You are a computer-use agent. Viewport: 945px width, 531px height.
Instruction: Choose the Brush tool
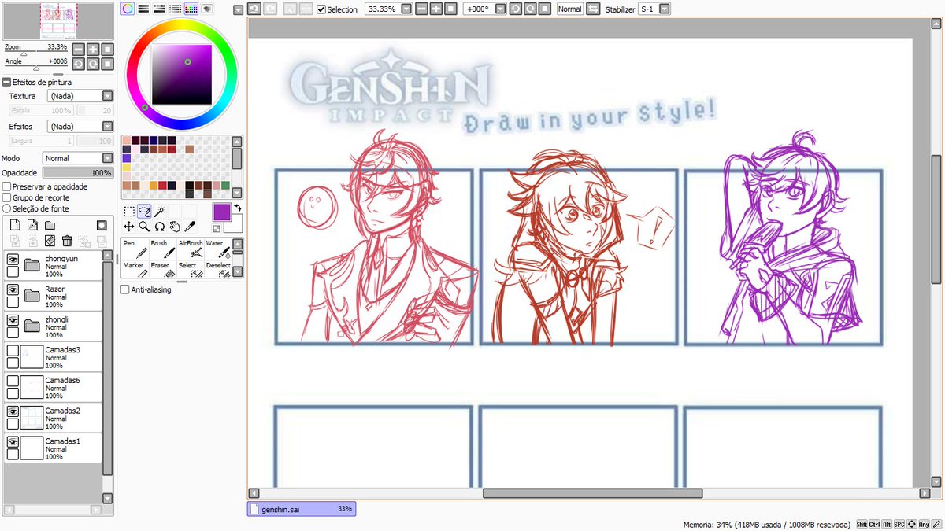(162, 249)
